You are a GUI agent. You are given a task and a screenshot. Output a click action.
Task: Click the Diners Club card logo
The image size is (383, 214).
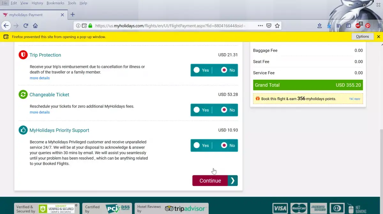pos(337,209)
